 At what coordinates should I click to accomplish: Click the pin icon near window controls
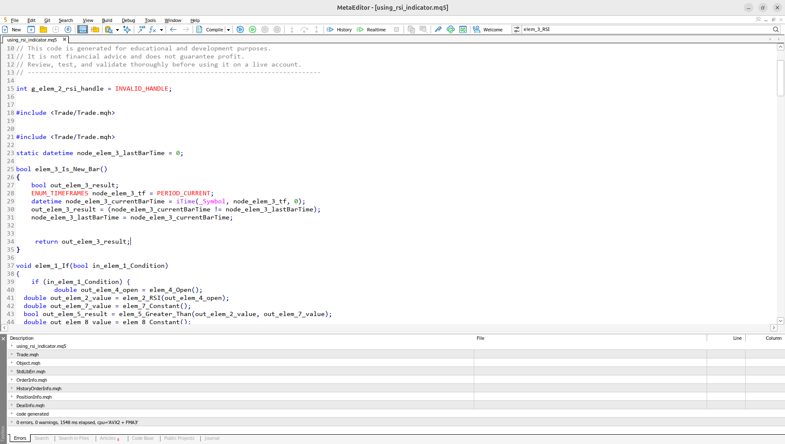click(758, 19)
